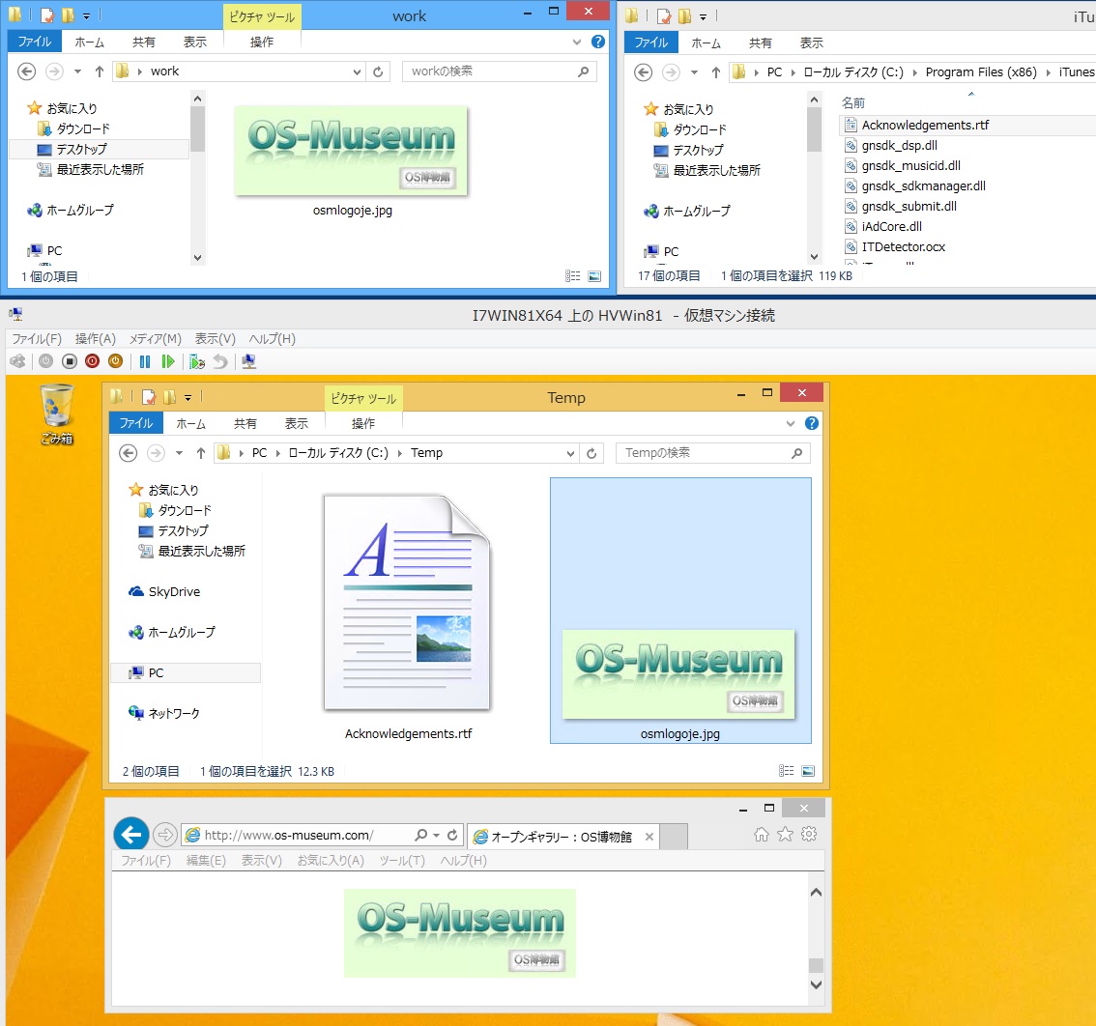The image size is (1096, 1026).
Task: Click ローカル ディスク (C:) in Temp breadcrumb
Action: pyautogui.click(x=338, y=453)
